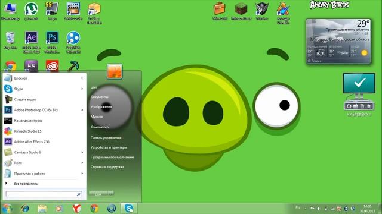Image resolution: width=382 pixels, height=214 pixels.
Task: Open Командная строка from the Start menu
Action: [x=44, y=121]
